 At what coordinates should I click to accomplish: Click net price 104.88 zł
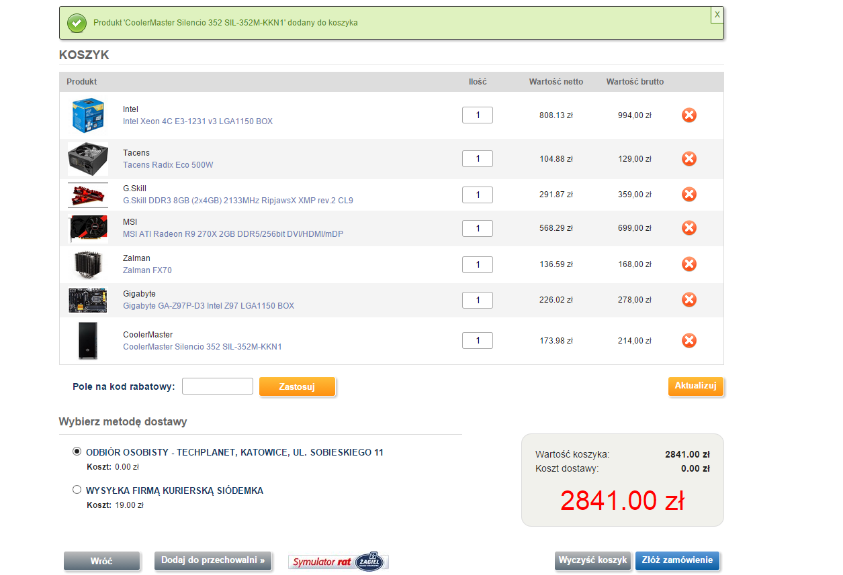click(556, 159)
